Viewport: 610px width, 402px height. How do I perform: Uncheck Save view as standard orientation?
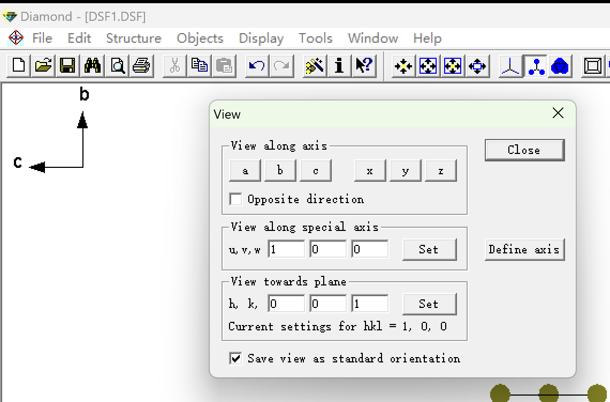(235, 358)
